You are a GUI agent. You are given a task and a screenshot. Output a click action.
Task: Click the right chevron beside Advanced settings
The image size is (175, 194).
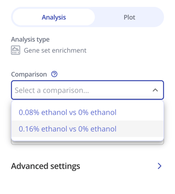coord(159,166)
